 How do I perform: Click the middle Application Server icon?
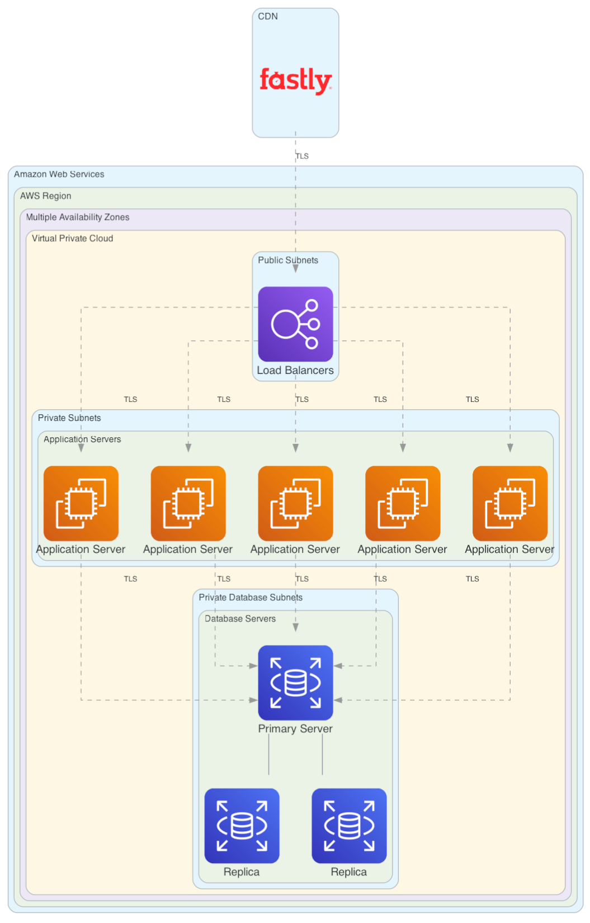[x=295, y=503]
